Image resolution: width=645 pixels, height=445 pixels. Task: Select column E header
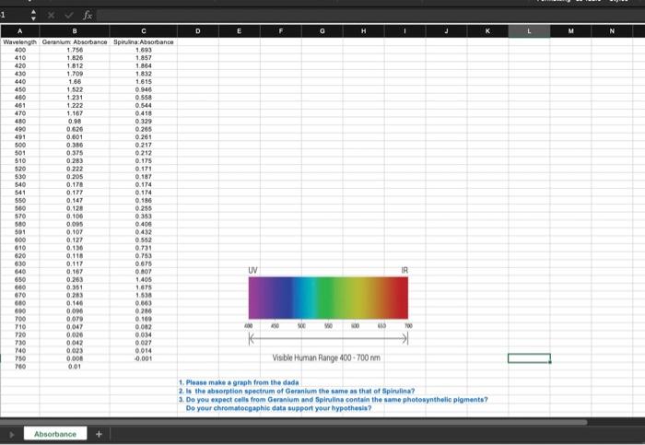[240, 30]
